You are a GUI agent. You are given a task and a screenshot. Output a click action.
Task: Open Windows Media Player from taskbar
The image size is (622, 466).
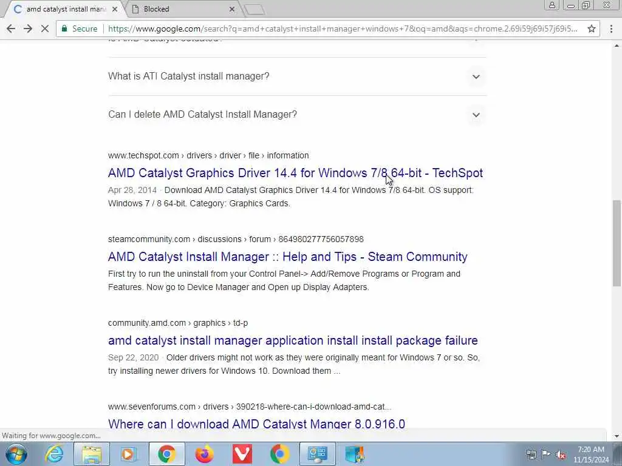pos(129,454)
